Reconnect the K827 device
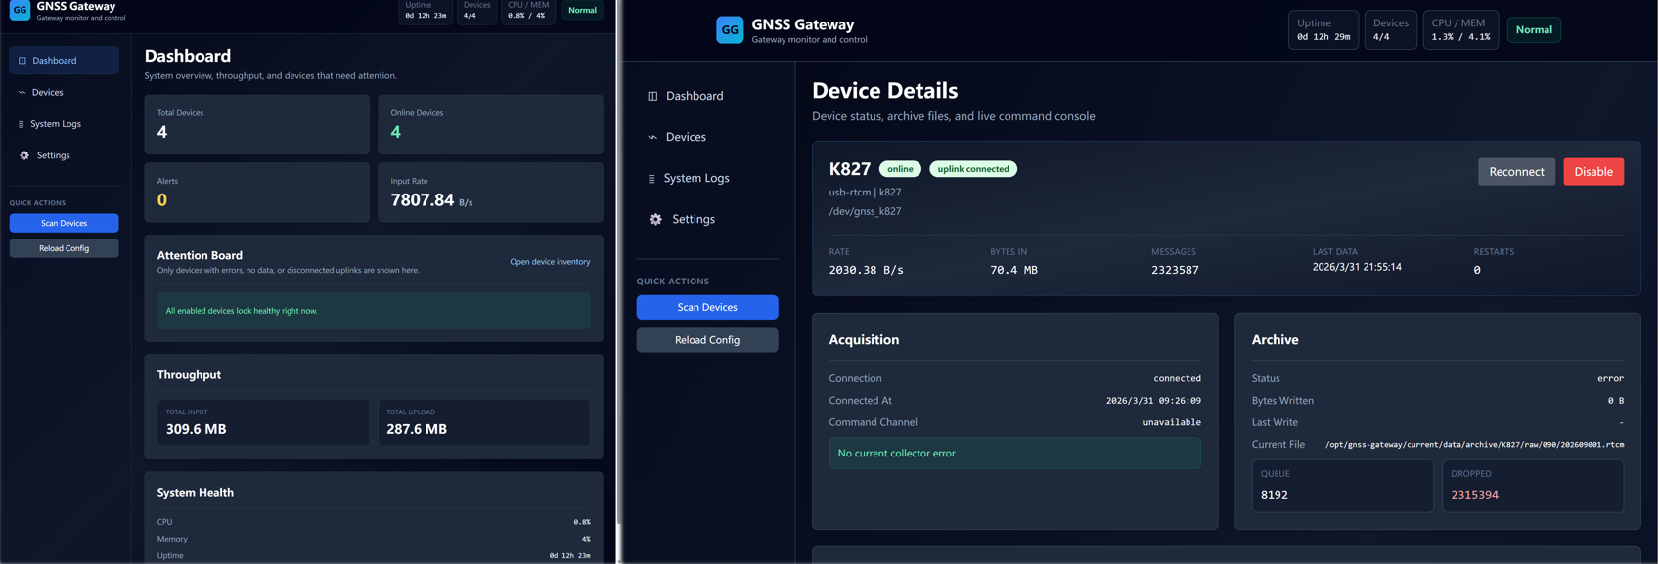 click(1516, 172)
